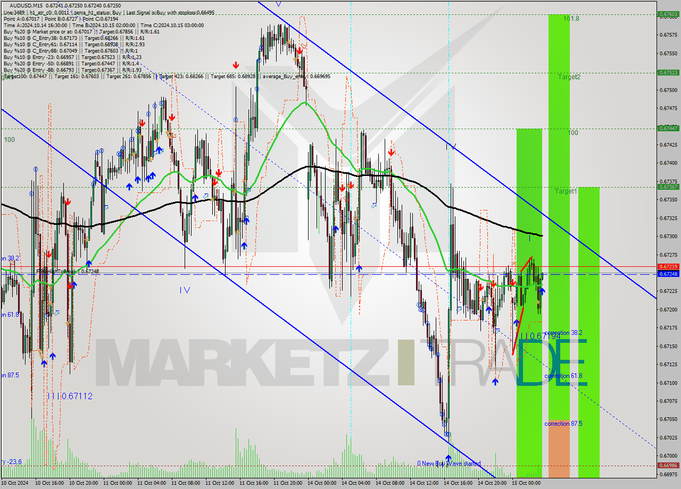Click the FSB-HighToBreak 0.67248 label
The width and height of the screenshot is (681, 489).
coord(68,271)
